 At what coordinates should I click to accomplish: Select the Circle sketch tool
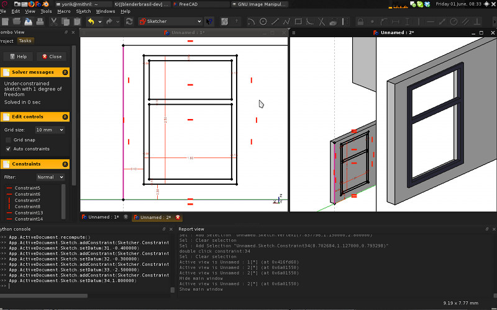[263, 21]
